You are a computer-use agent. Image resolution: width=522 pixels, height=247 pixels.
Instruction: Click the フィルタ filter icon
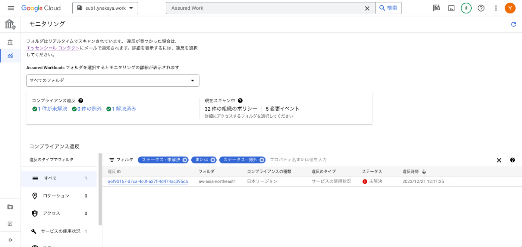pyautogui.click(x=112, y=160)
